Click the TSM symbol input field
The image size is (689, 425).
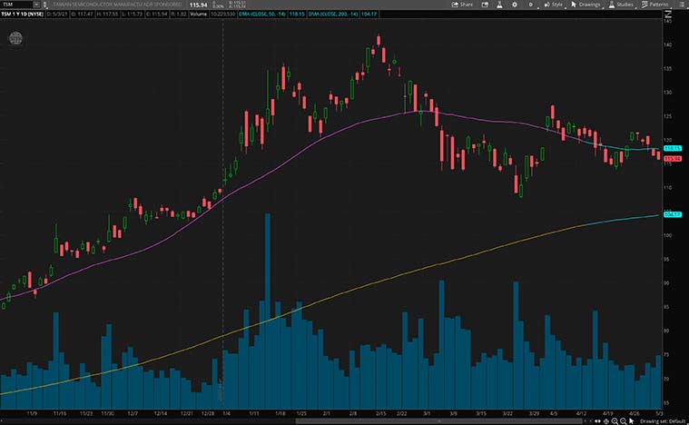[16, 5]
